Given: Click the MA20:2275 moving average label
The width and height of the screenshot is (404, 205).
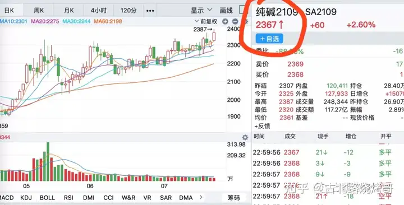Looking at the screenshot, I should [45, 21].
